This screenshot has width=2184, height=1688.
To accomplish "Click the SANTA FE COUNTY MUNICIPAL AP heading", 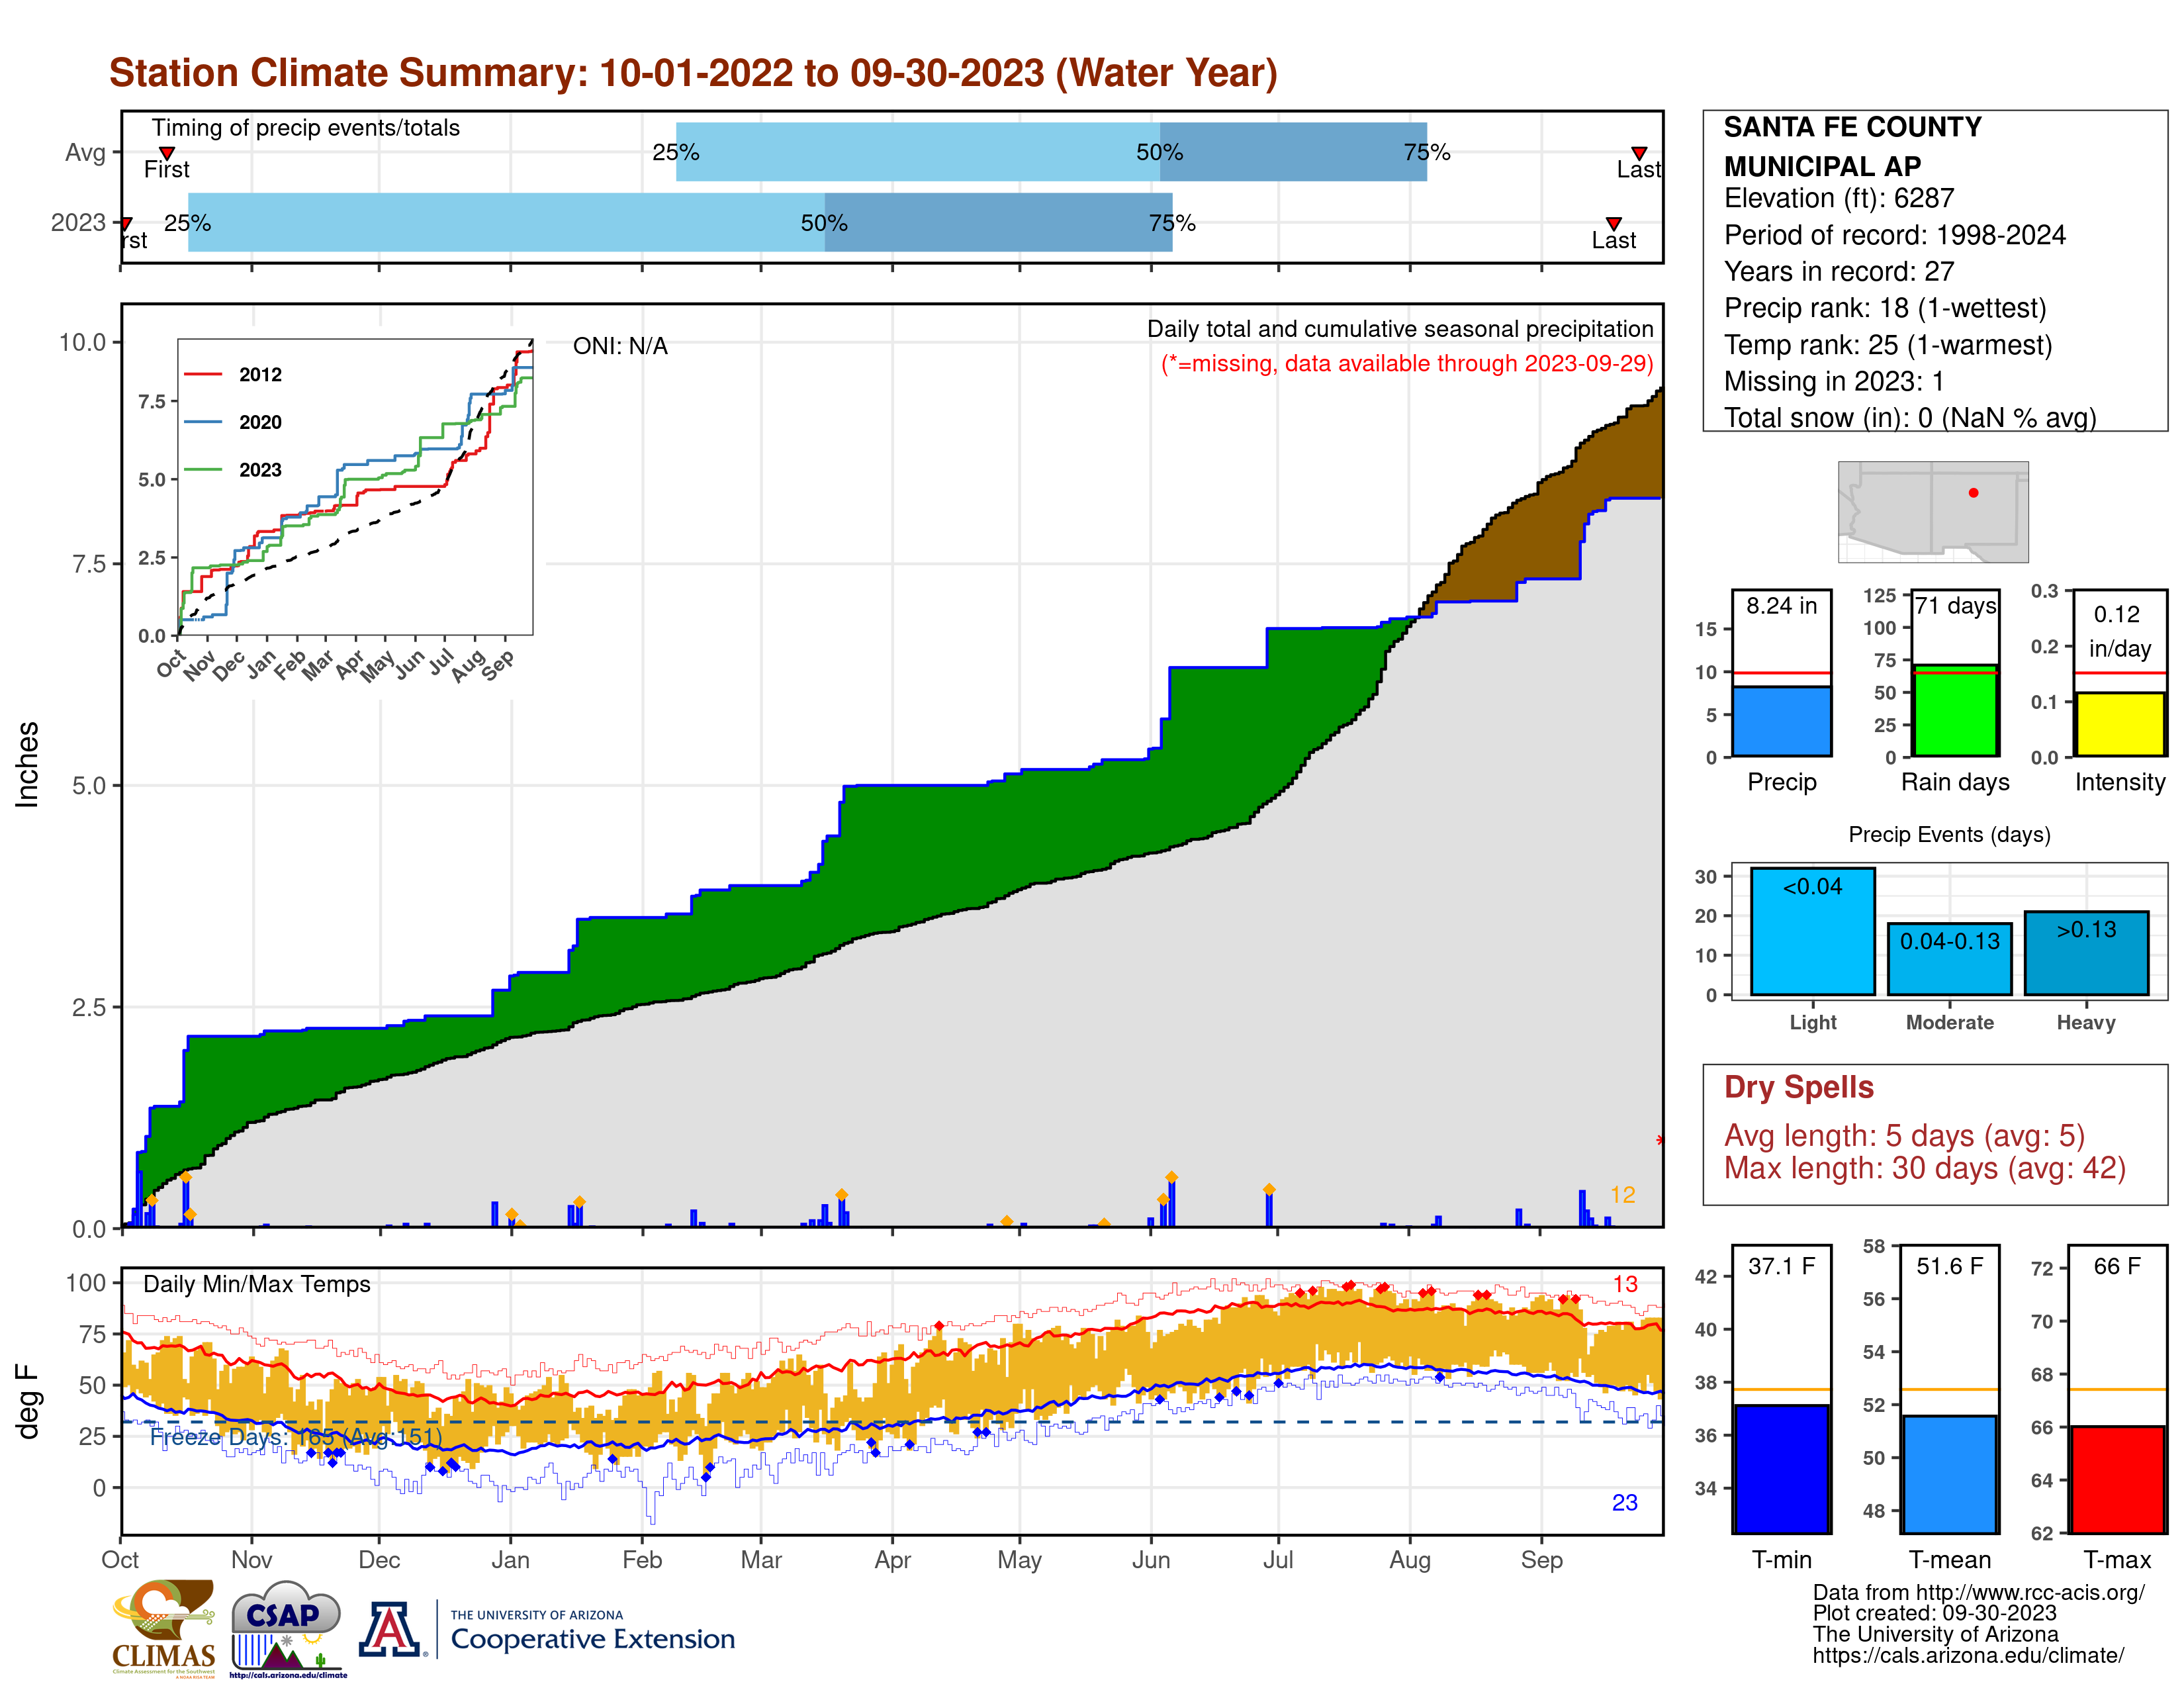I will pos(1852,146).
